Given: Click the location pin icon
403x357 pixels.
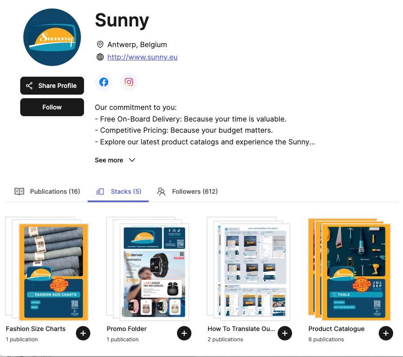Looking at the screenshot, I should (100, 44).
